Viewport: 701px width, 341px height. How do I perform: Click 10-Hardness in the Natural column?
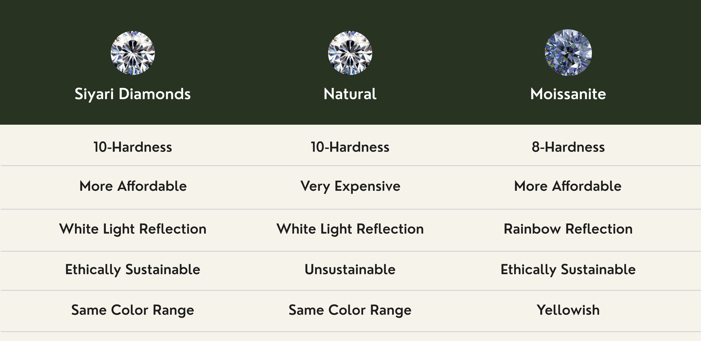tap(350, 147)
